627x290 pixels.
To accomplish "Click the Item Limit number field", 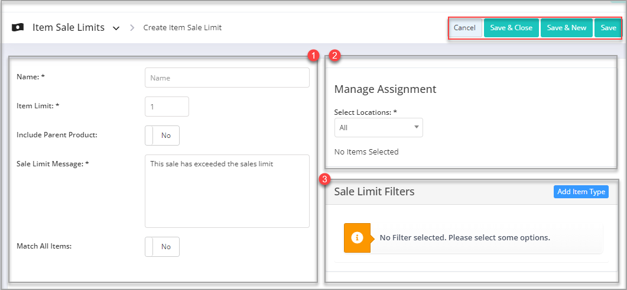I will 167,107.
